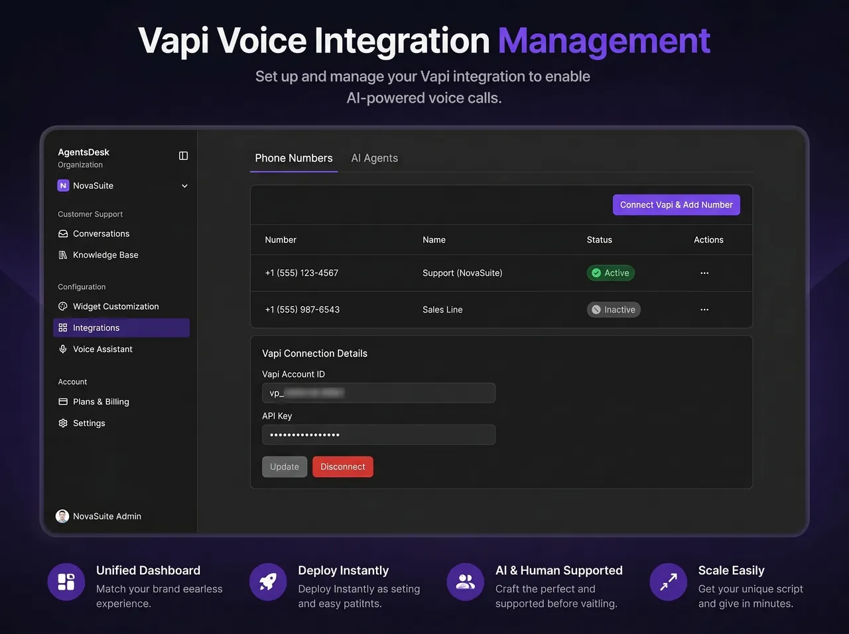This screenshot has height=634, width=849.
Task: Click the Deploy Instantly heading
Action: pyautogui.click(x=344, y=570)
